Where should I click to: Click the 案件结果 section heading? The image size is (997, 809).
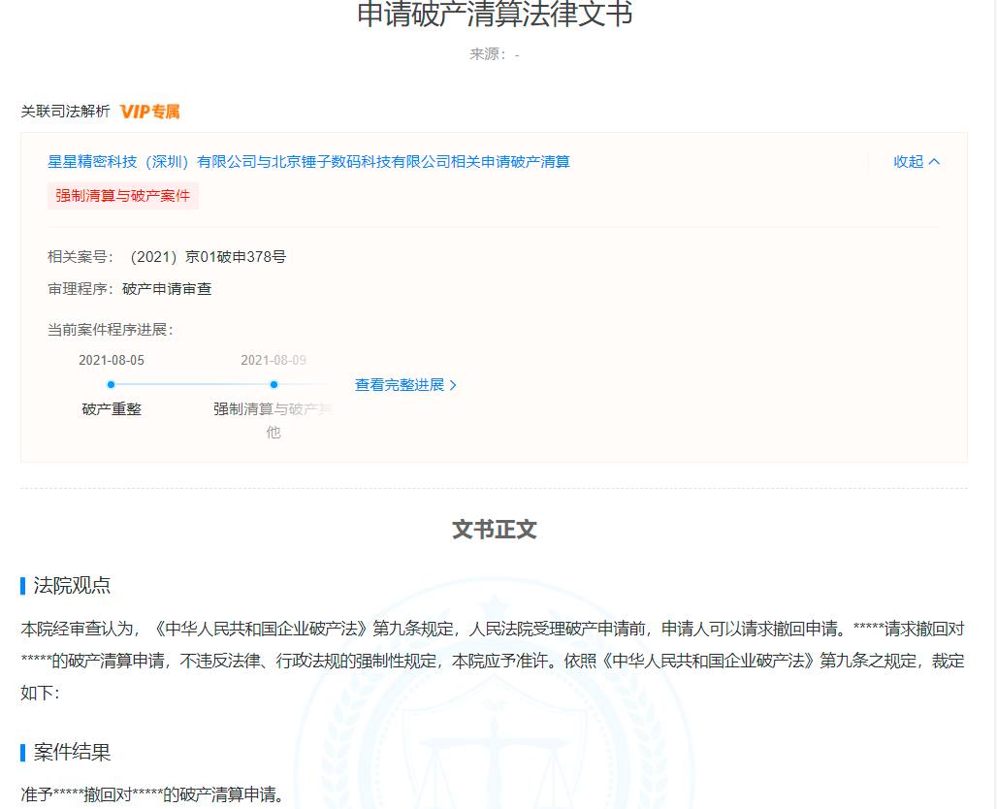[72, 753]
